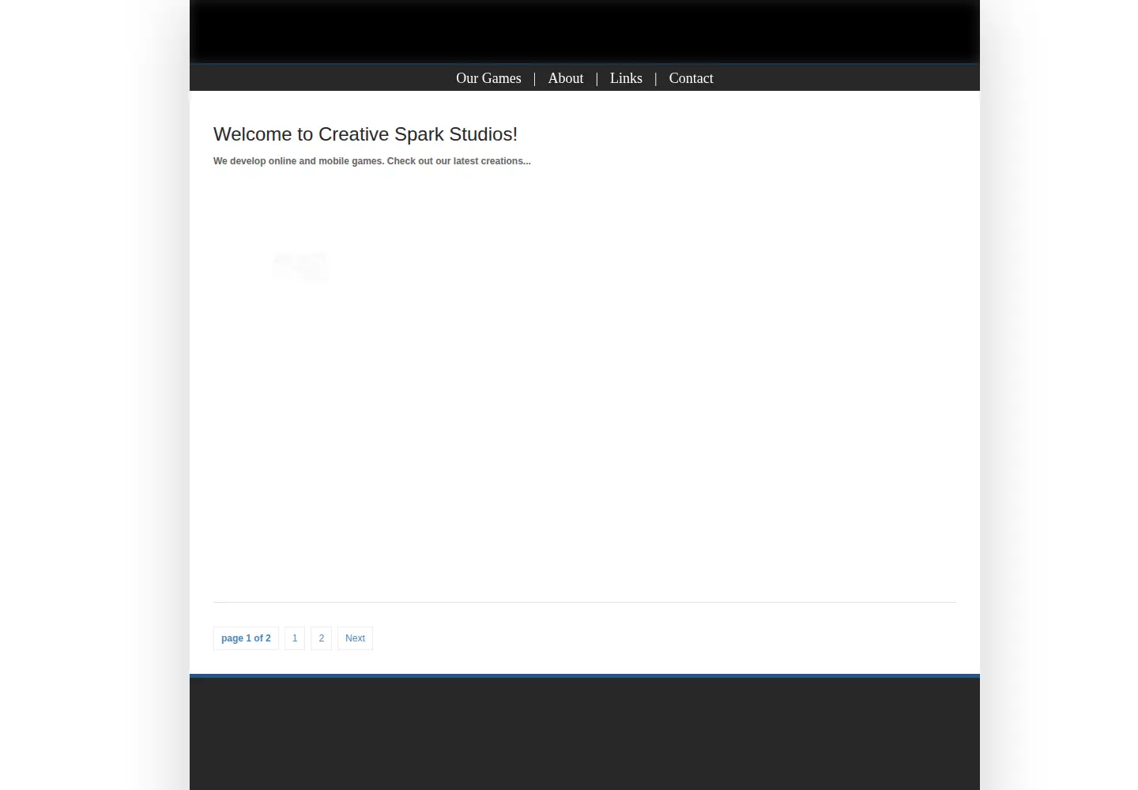This screenshot has height=790, width=1138.
Task: Open the Our Games menu item
Action: [488, 78]
